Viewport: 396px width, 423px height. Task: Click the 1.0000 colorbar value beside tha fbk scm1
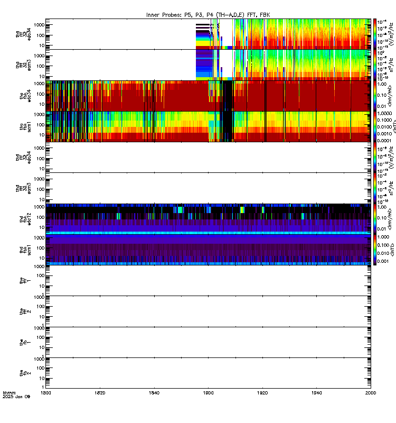click(384, 114)
